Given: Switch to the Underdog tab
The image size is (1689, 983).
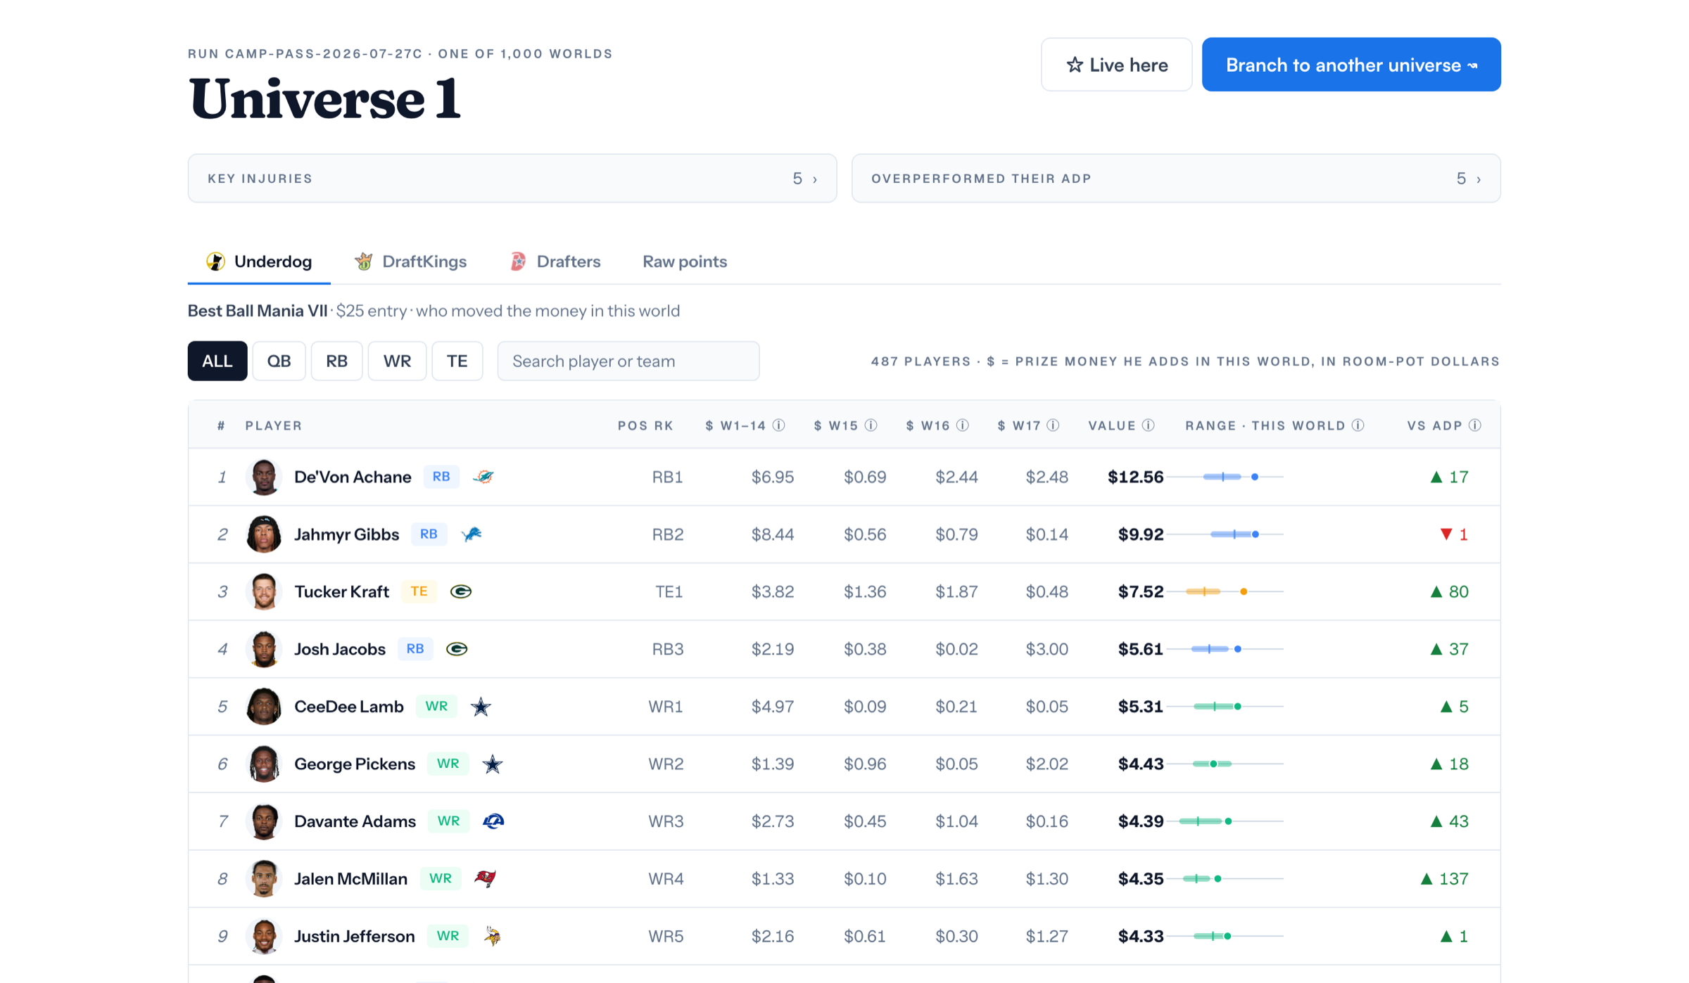Looking at the screenshot, I should pos(259,262).
